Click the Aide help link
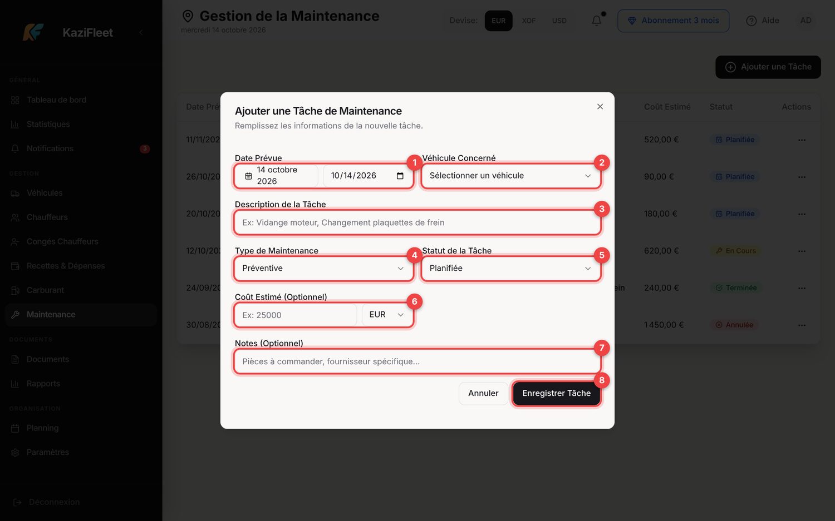This screenshot has height=521, width=835. tap(763, 21)
